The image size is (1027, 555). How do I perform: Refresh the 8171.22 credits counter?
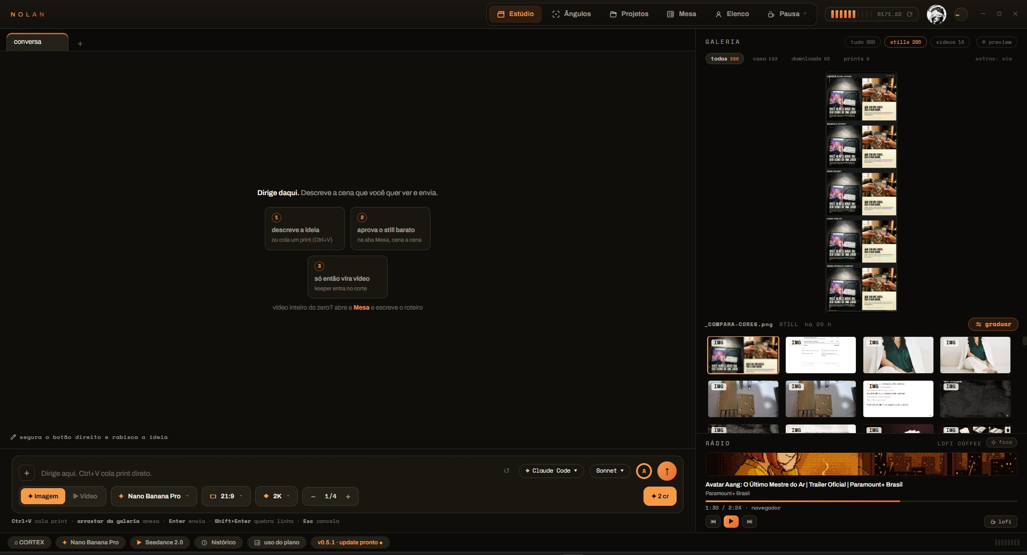pyautogui.click(x=909, y=14)
